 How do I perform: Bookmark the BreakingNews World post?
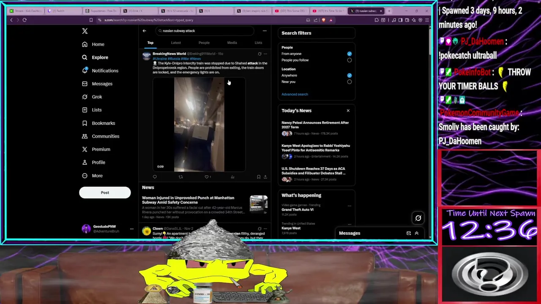[x=259, y=177]
